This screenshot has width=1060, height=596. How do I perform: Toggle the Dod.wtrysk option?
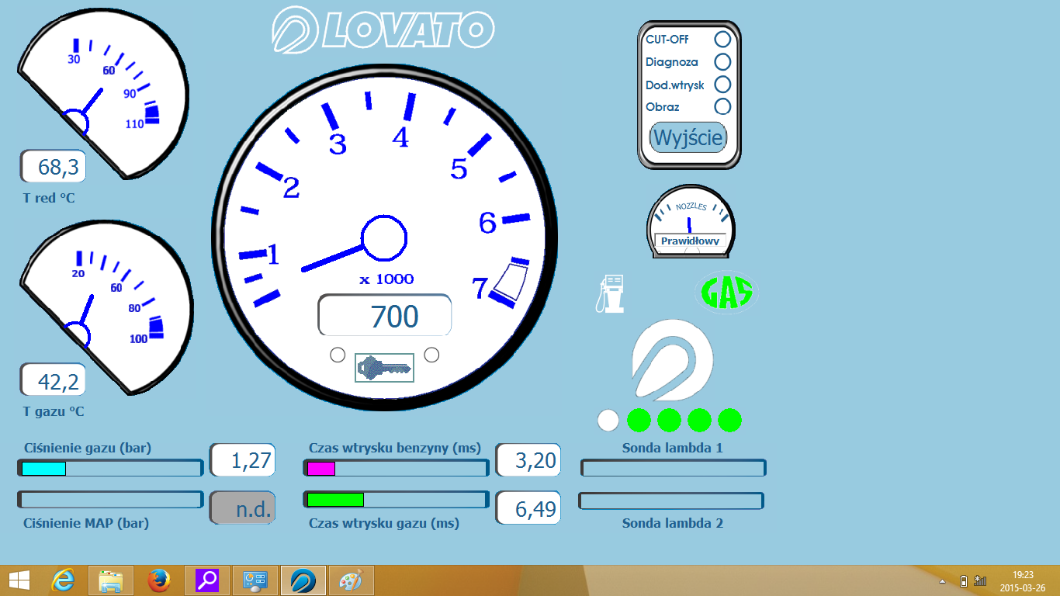[722, 85]
